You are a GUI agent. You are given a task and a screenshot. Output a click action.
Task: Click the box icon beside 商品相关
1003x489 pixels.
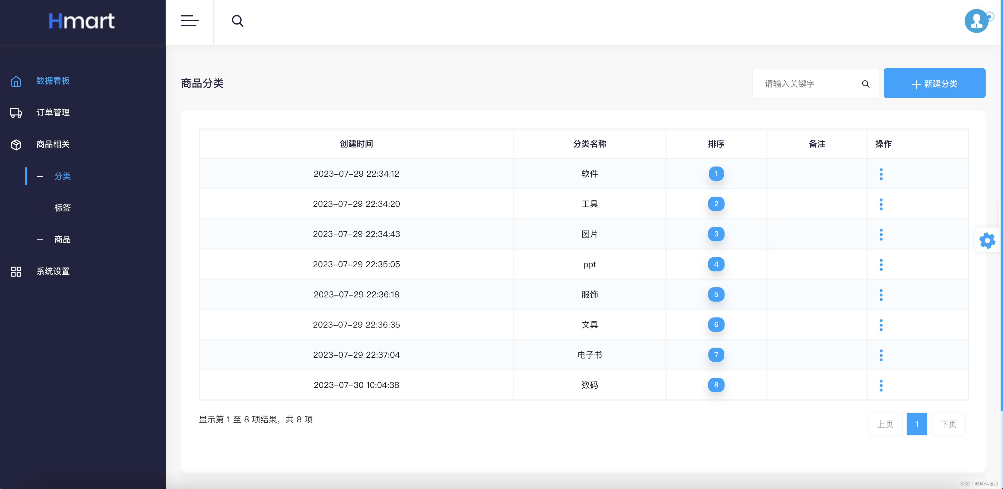coord(16,145)
